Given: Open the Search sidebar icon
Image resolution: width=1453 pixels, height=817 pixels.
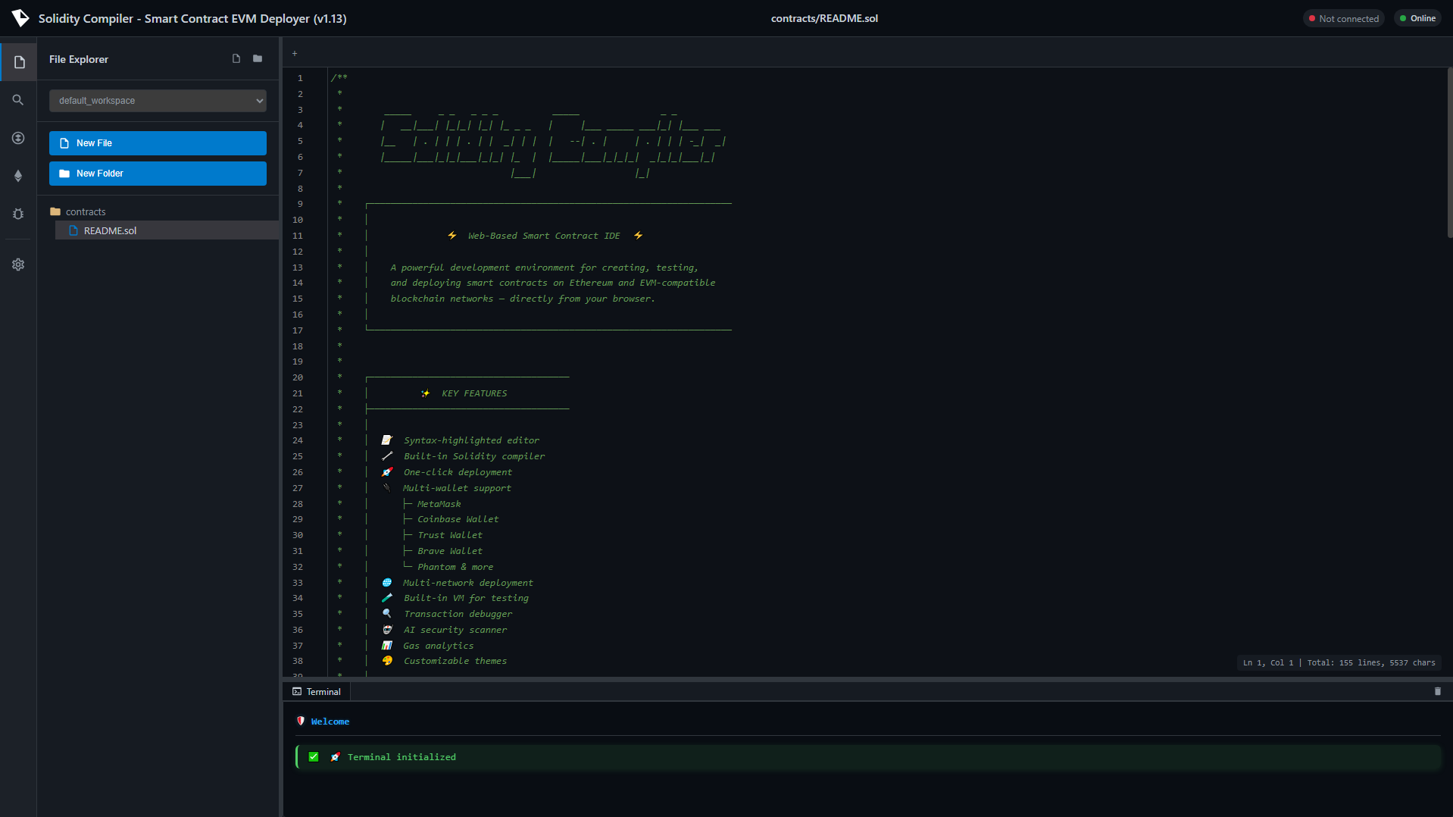Looking at the screenshot, I should point(18,100).
